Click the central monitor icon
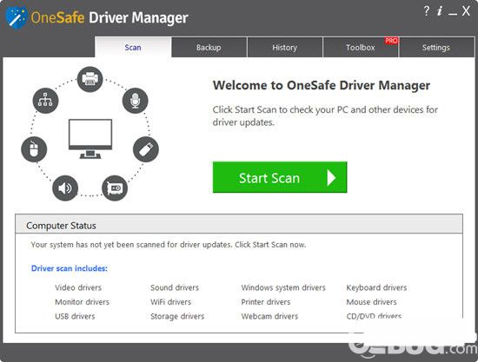Image resolution: width=478 pixels, height=362 pixels. pos(90,139)
